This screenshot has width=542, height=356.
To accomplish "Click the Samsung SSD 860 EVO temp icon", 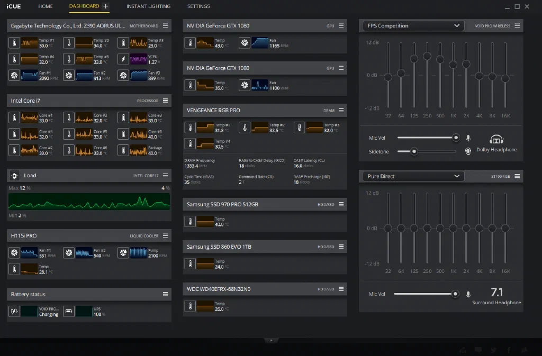I will coord(190,264).
